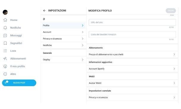Click chevron next to Account
181x109 pixels.
[83, 32]
